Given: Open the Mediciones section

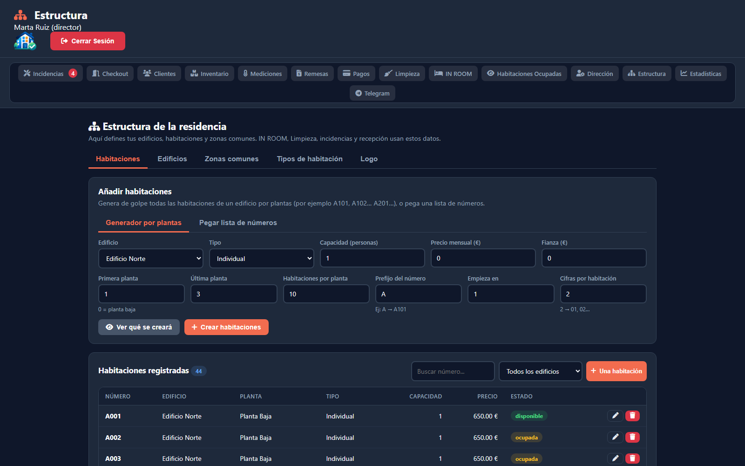Looking at the screenshot, I should coord(263,74).
